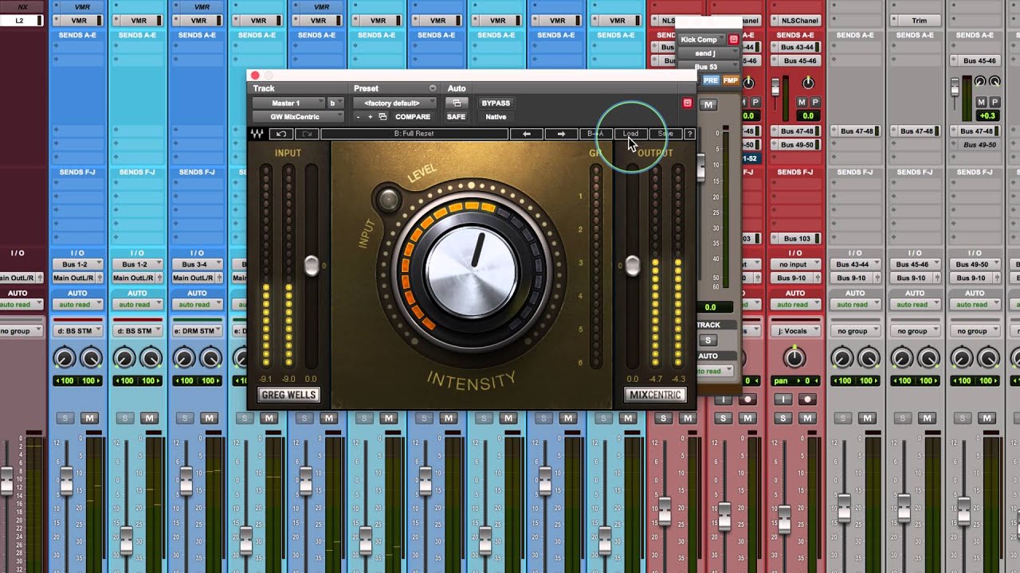Viewport: 1020px width, 573px height.
Task: Click the Native button
Action: coord(496,117)
